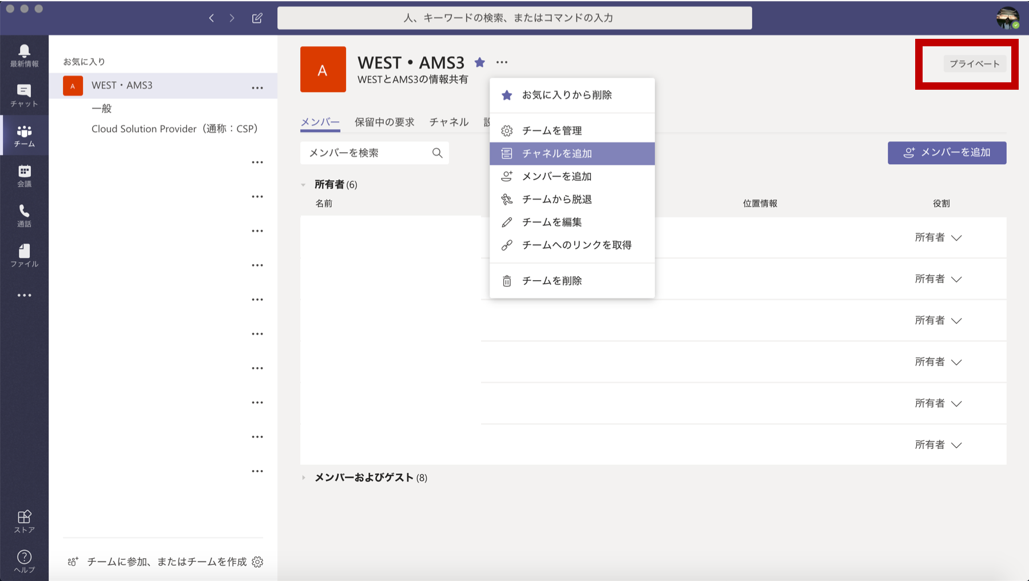Open the 一般 channel
The height and width of the screenshot is (581, 1029).
[102, 108]
